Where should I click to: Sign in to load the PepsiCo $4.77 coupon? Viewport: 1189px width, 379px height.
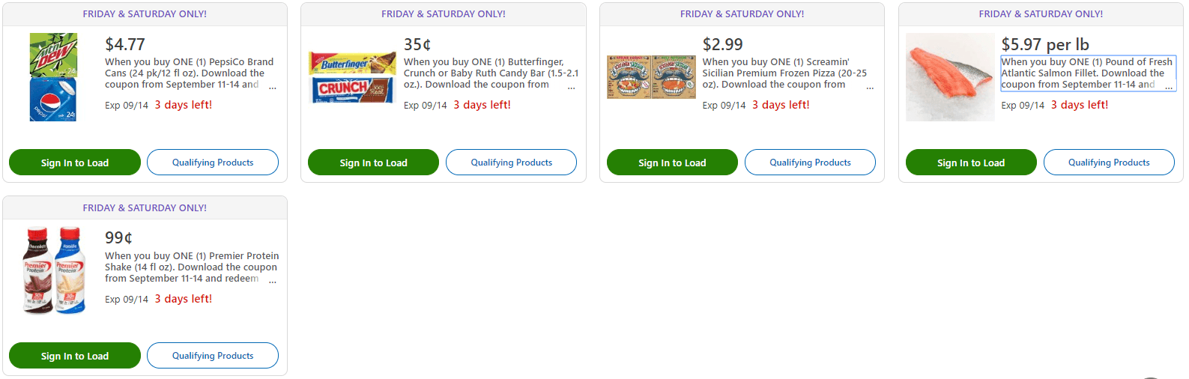[x=75, y=163]
